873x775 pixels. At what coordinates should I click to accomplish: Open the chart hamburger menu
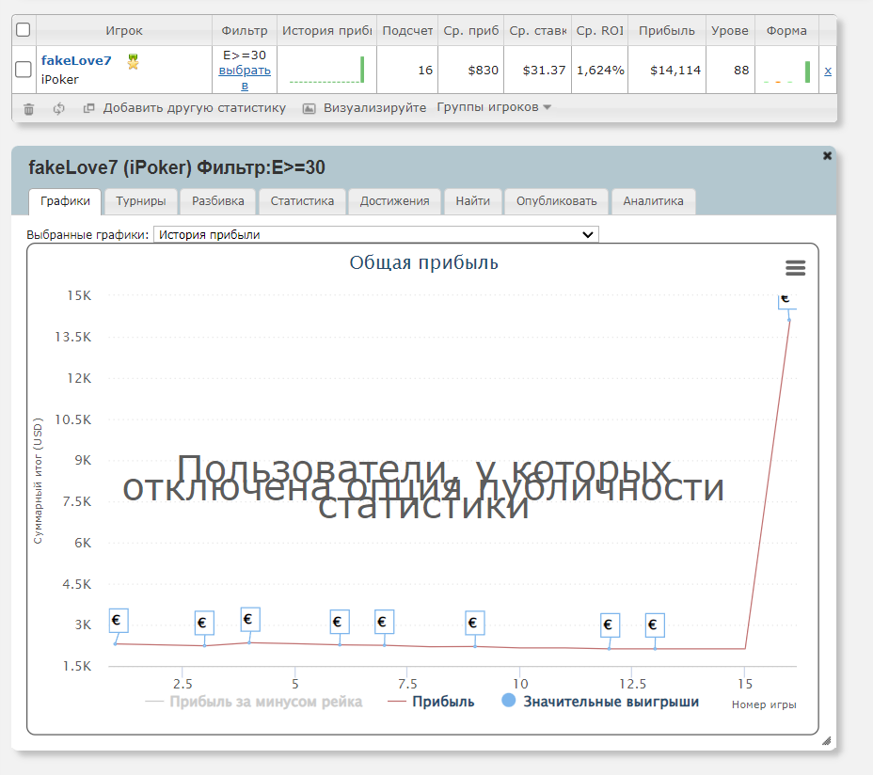[795, 268]
